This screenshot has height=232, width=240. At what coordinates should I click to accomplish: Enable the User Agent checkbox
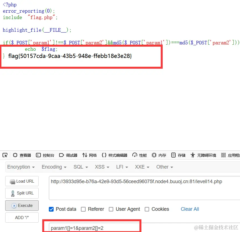[111, 209]
